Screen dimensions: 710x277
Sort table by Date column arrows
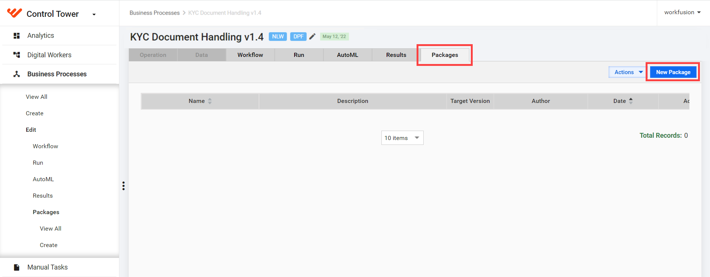click(631, 101)
